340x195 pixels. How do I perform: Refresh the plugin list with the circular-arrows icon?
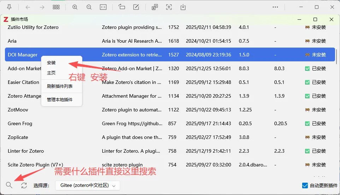click(x=24, y=185)
